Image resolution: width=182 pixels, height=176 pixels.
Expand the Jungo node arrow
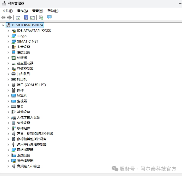coord(8,36)
